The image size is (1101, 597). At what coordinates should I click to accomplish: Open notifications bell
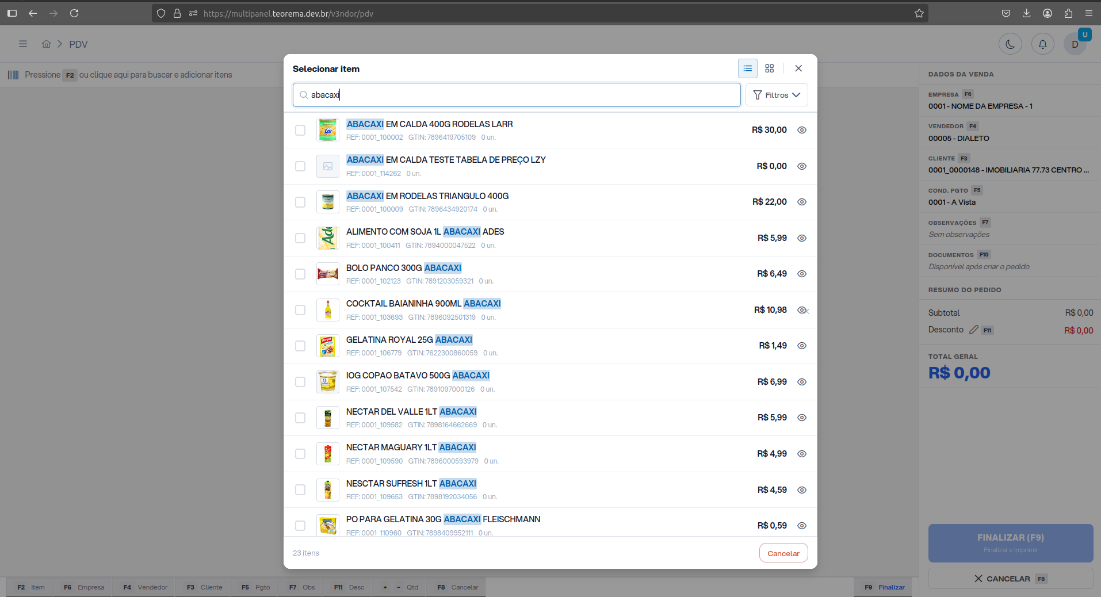pos(1042,44)
